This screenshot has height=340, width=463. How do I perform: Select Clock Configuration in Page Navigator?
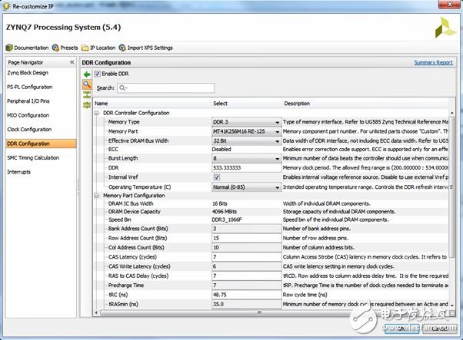click(28, 129)
